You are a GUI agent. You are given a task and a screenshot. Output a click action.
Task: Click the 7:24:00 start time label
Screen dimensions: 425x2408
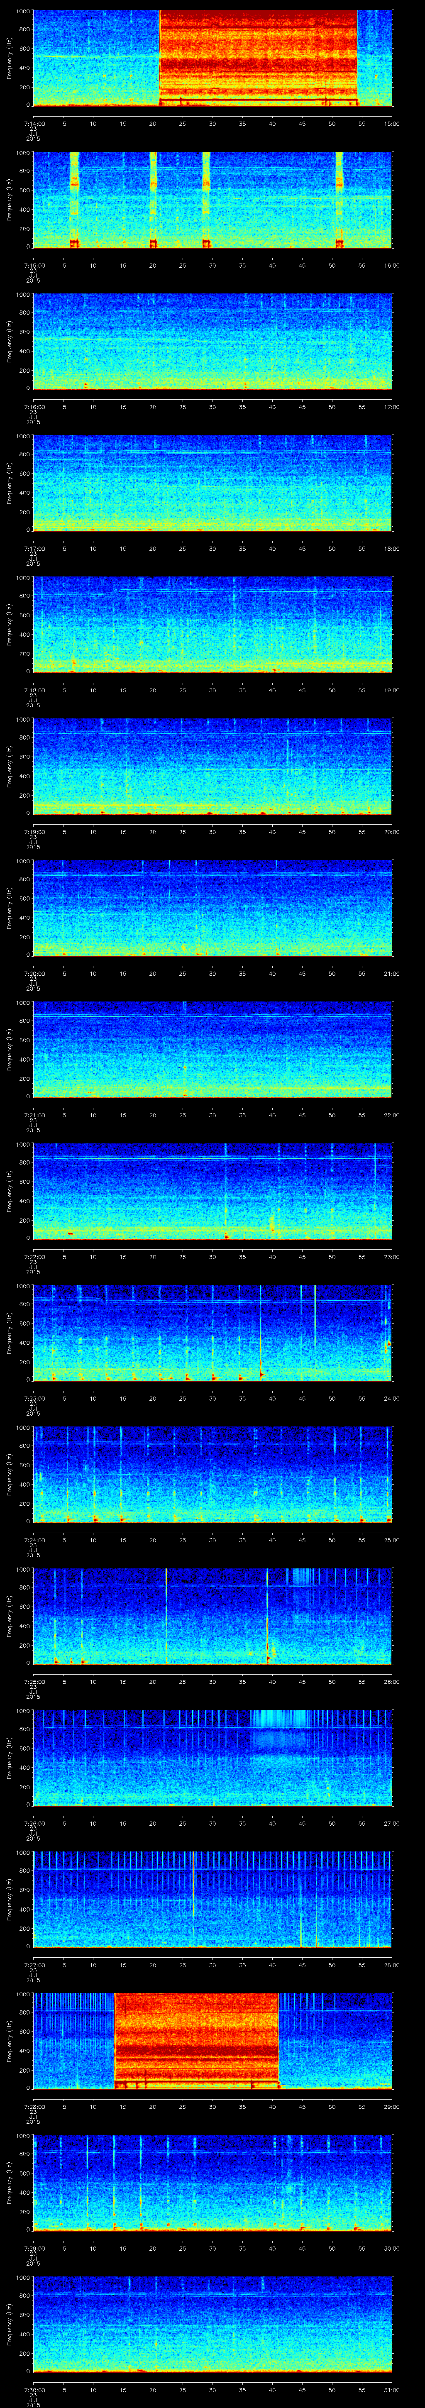(x=34, y=1541)
